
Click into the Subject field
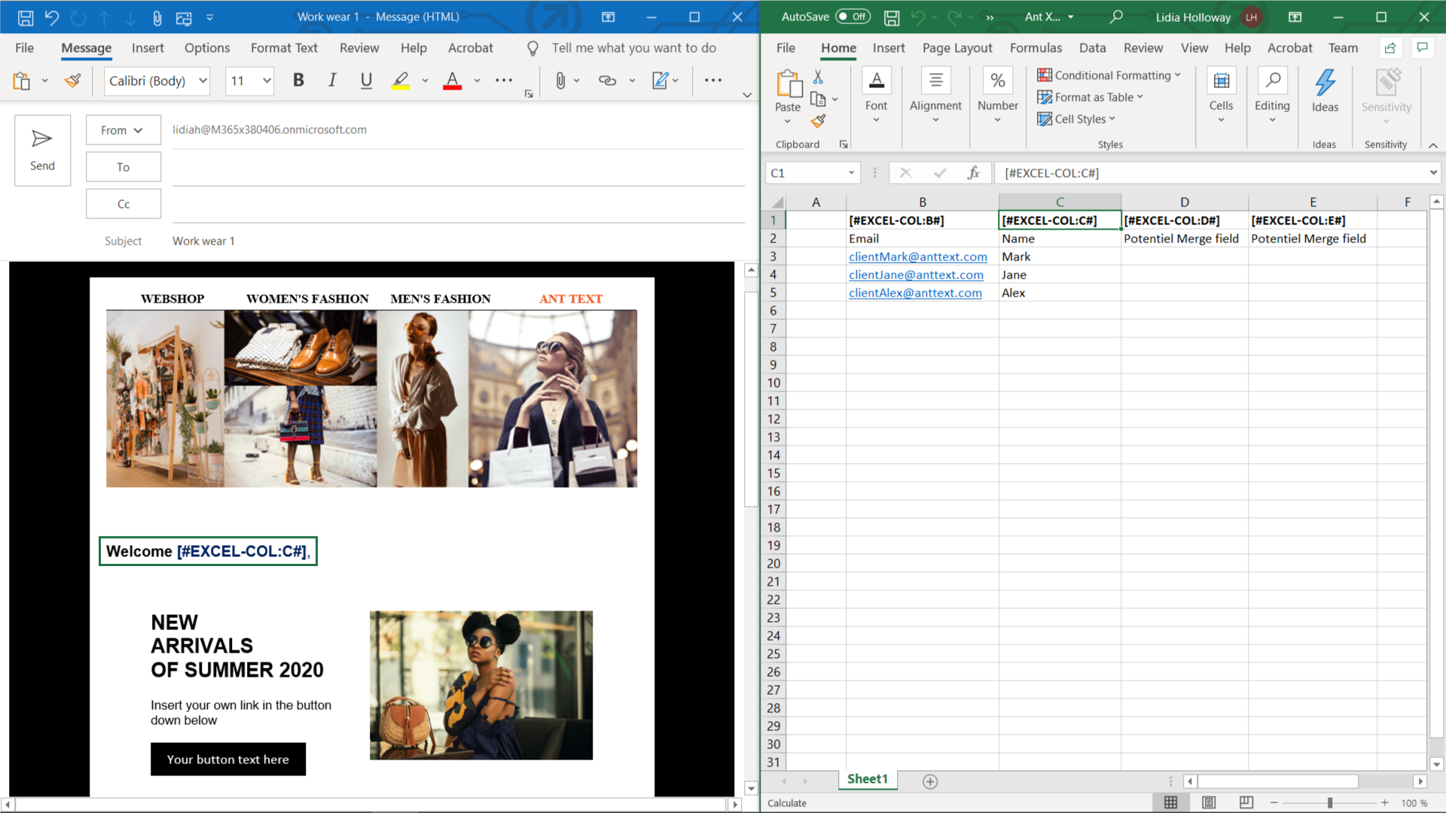[x=452, y=241]
